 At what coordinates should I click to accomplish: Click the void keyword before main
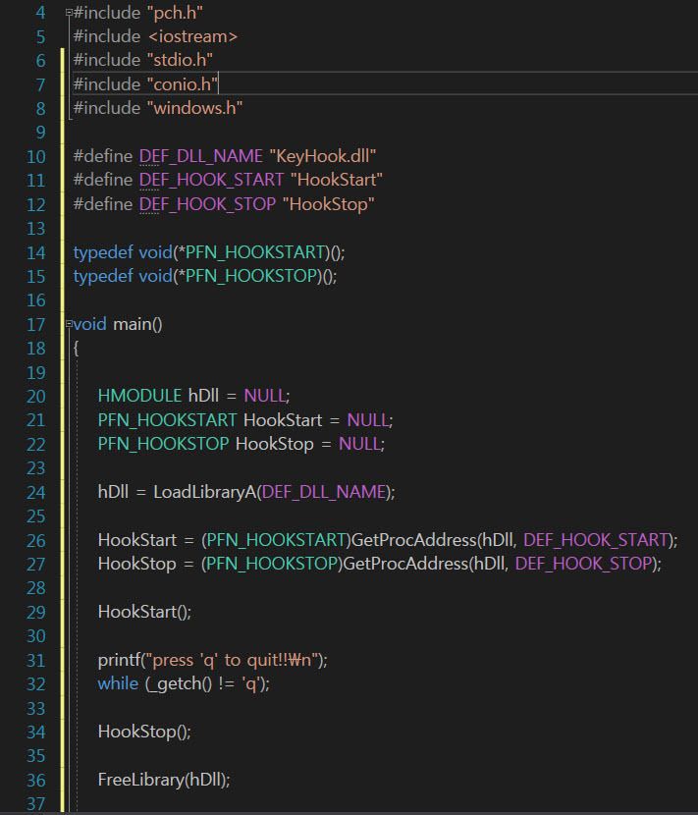pos(90,324)
